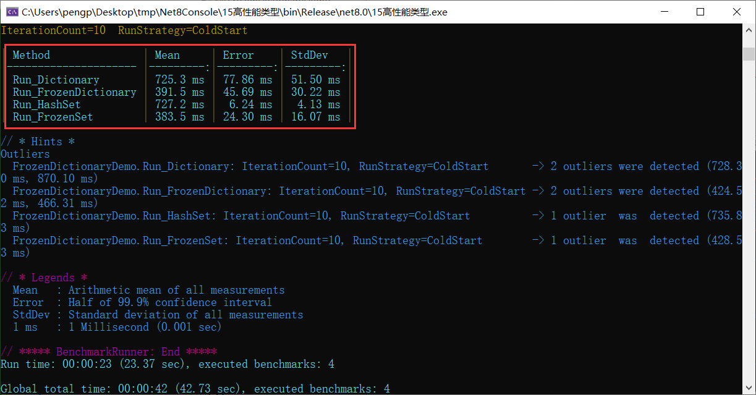Click the mean value "725.3 ms"
The height and width of the screenshot is (395, 756).
click(x=179, y=80)
